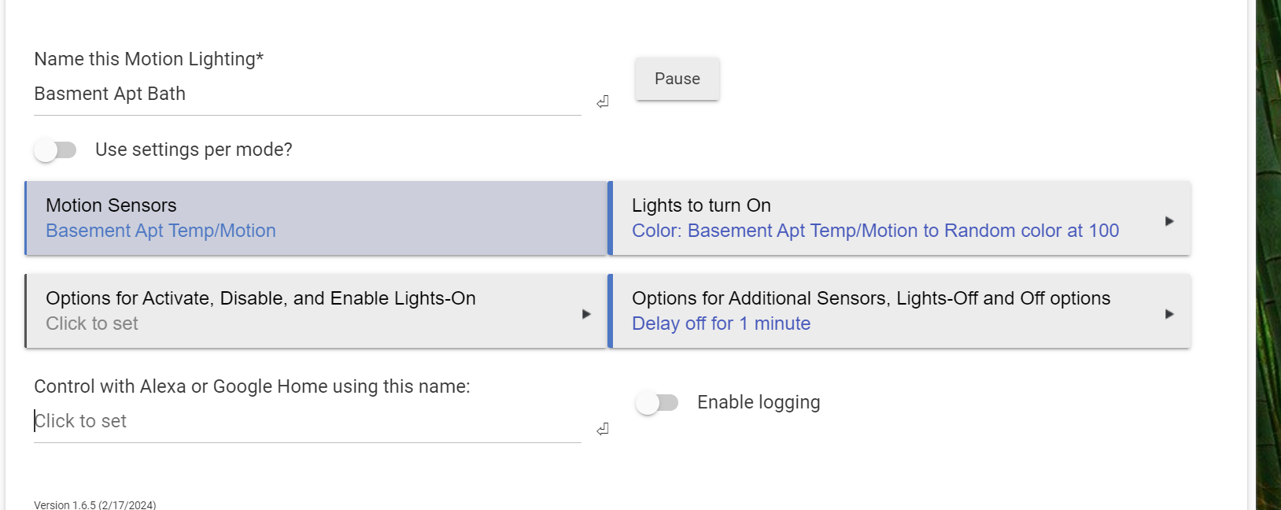The image size is (1281, 510).
Task: Enable the logging switch
Action: 657,403
